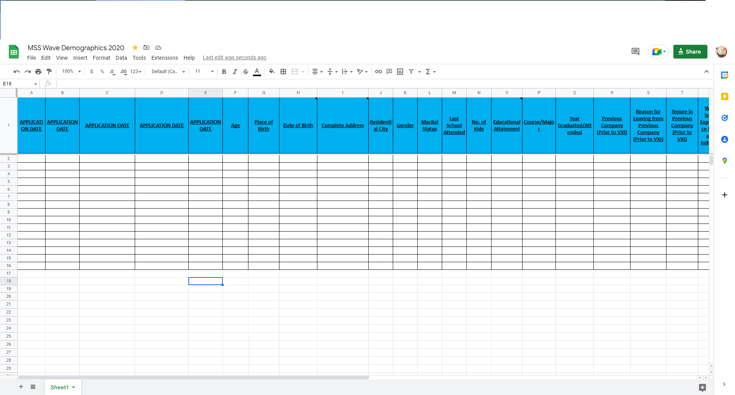Go to Sheets home via logo

[x=14, y=52]
